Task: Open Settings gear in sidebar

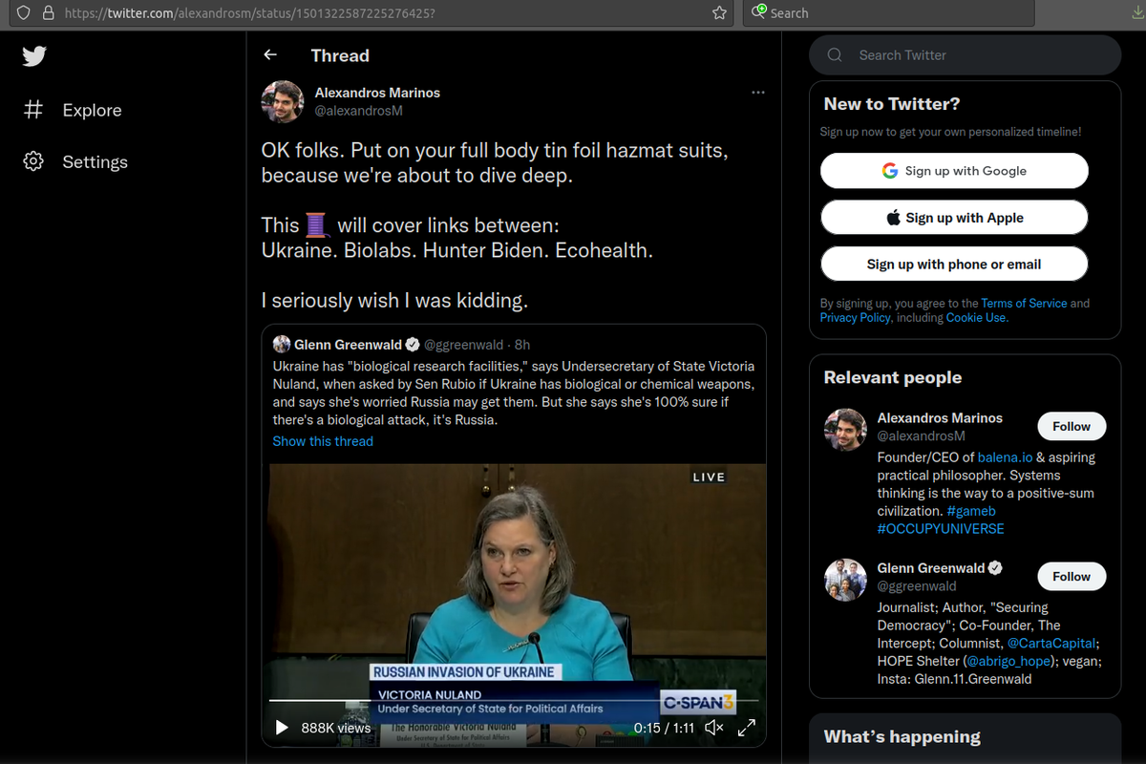Action: pos(33,161)
